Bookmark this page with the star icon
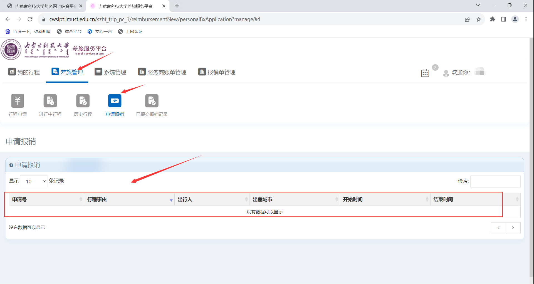Image resolution: width=534 pixels, height=284 pixels. 479,19
